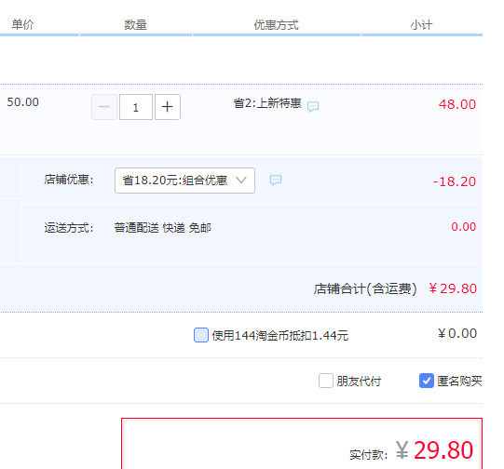Click the 小计 column header
The image size is (504, 469).
(x=421, y=25)
